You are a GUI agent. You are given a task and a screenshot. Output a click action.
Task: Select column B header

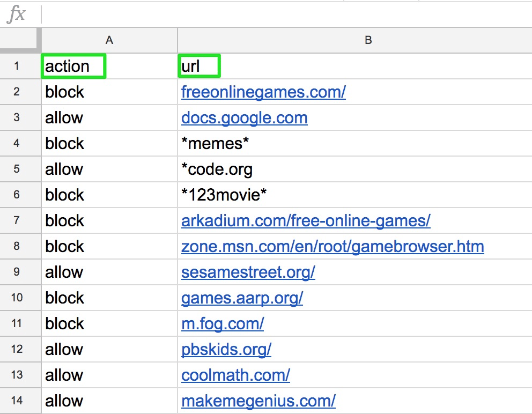[x=355, y=40]
